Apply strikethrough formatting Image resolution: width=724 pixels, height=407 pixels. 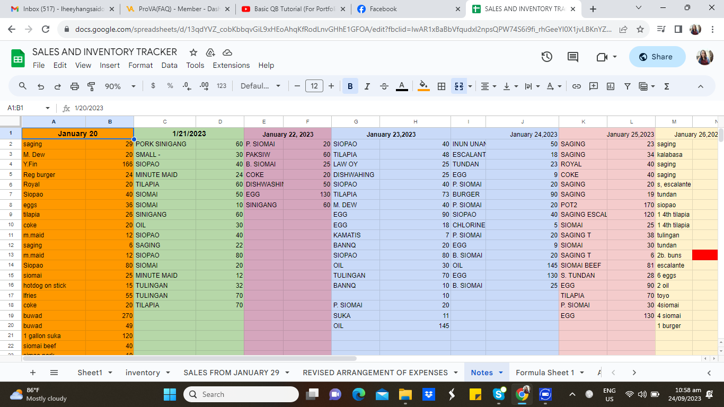(384, 86)
